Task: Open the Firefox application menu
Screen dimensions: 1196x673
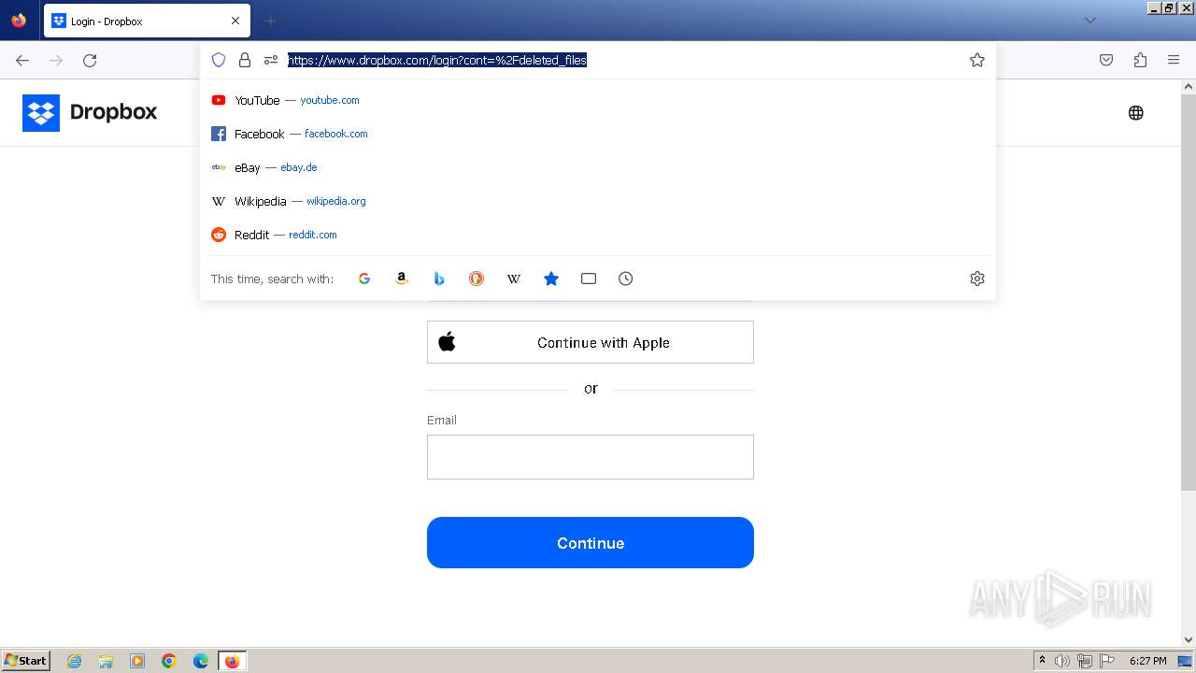Action: tap(1174, 60)
